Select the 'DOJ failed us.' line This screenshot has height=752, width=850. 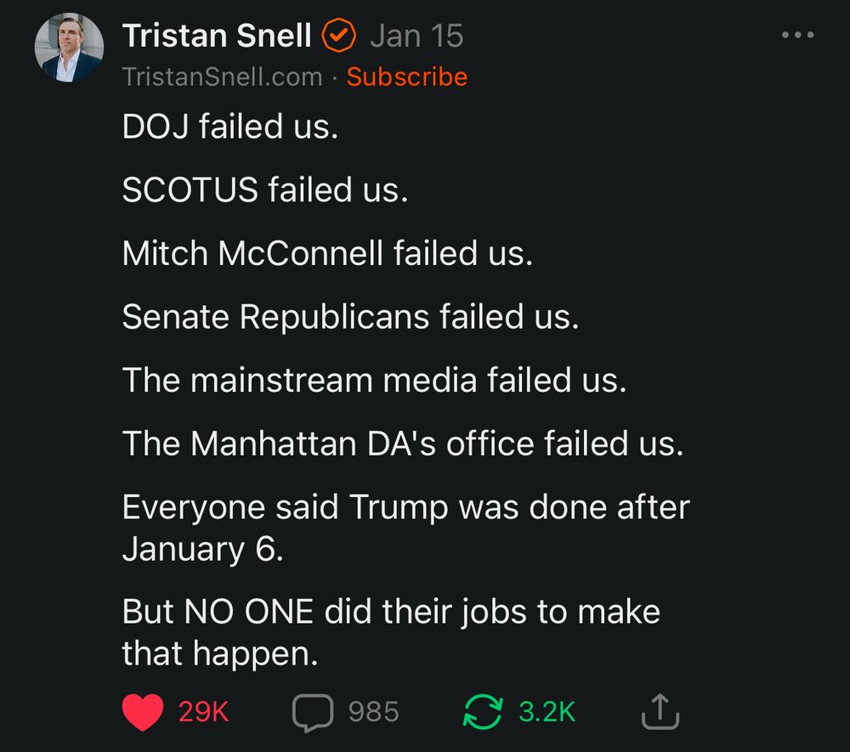(x=230, y=127)
